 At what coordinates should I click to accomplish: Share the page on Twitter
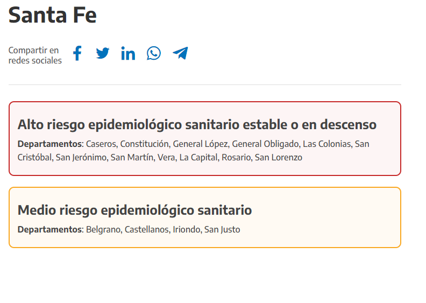point(103,53)
